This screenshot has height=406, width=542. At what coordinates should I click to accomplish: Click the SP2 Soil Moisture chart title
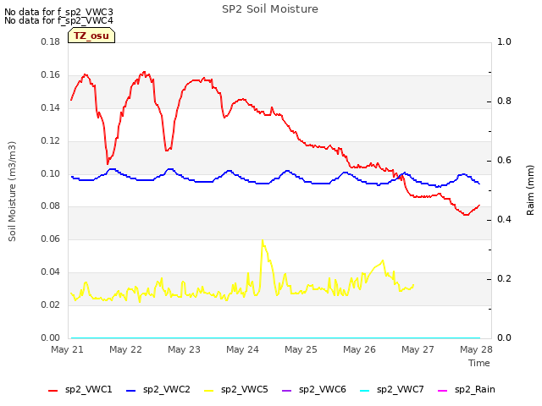(270, 9)
